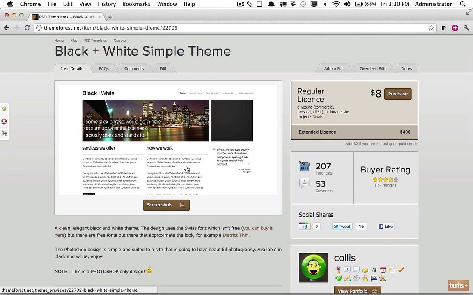Open the History menu
Screen dimensions: 473x295
click(107, 4)
